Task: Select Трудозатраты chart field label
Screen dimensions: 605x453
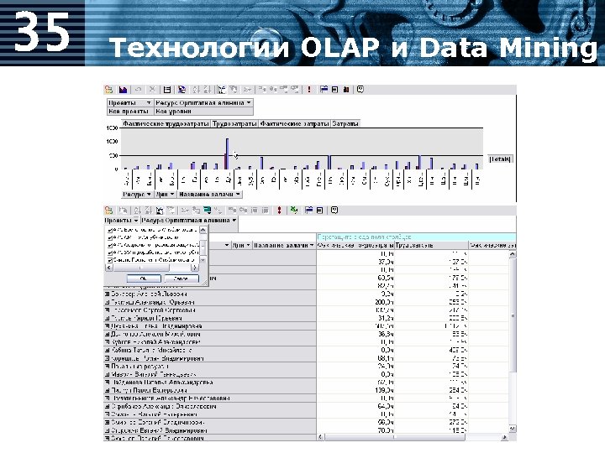Action: 234,123
